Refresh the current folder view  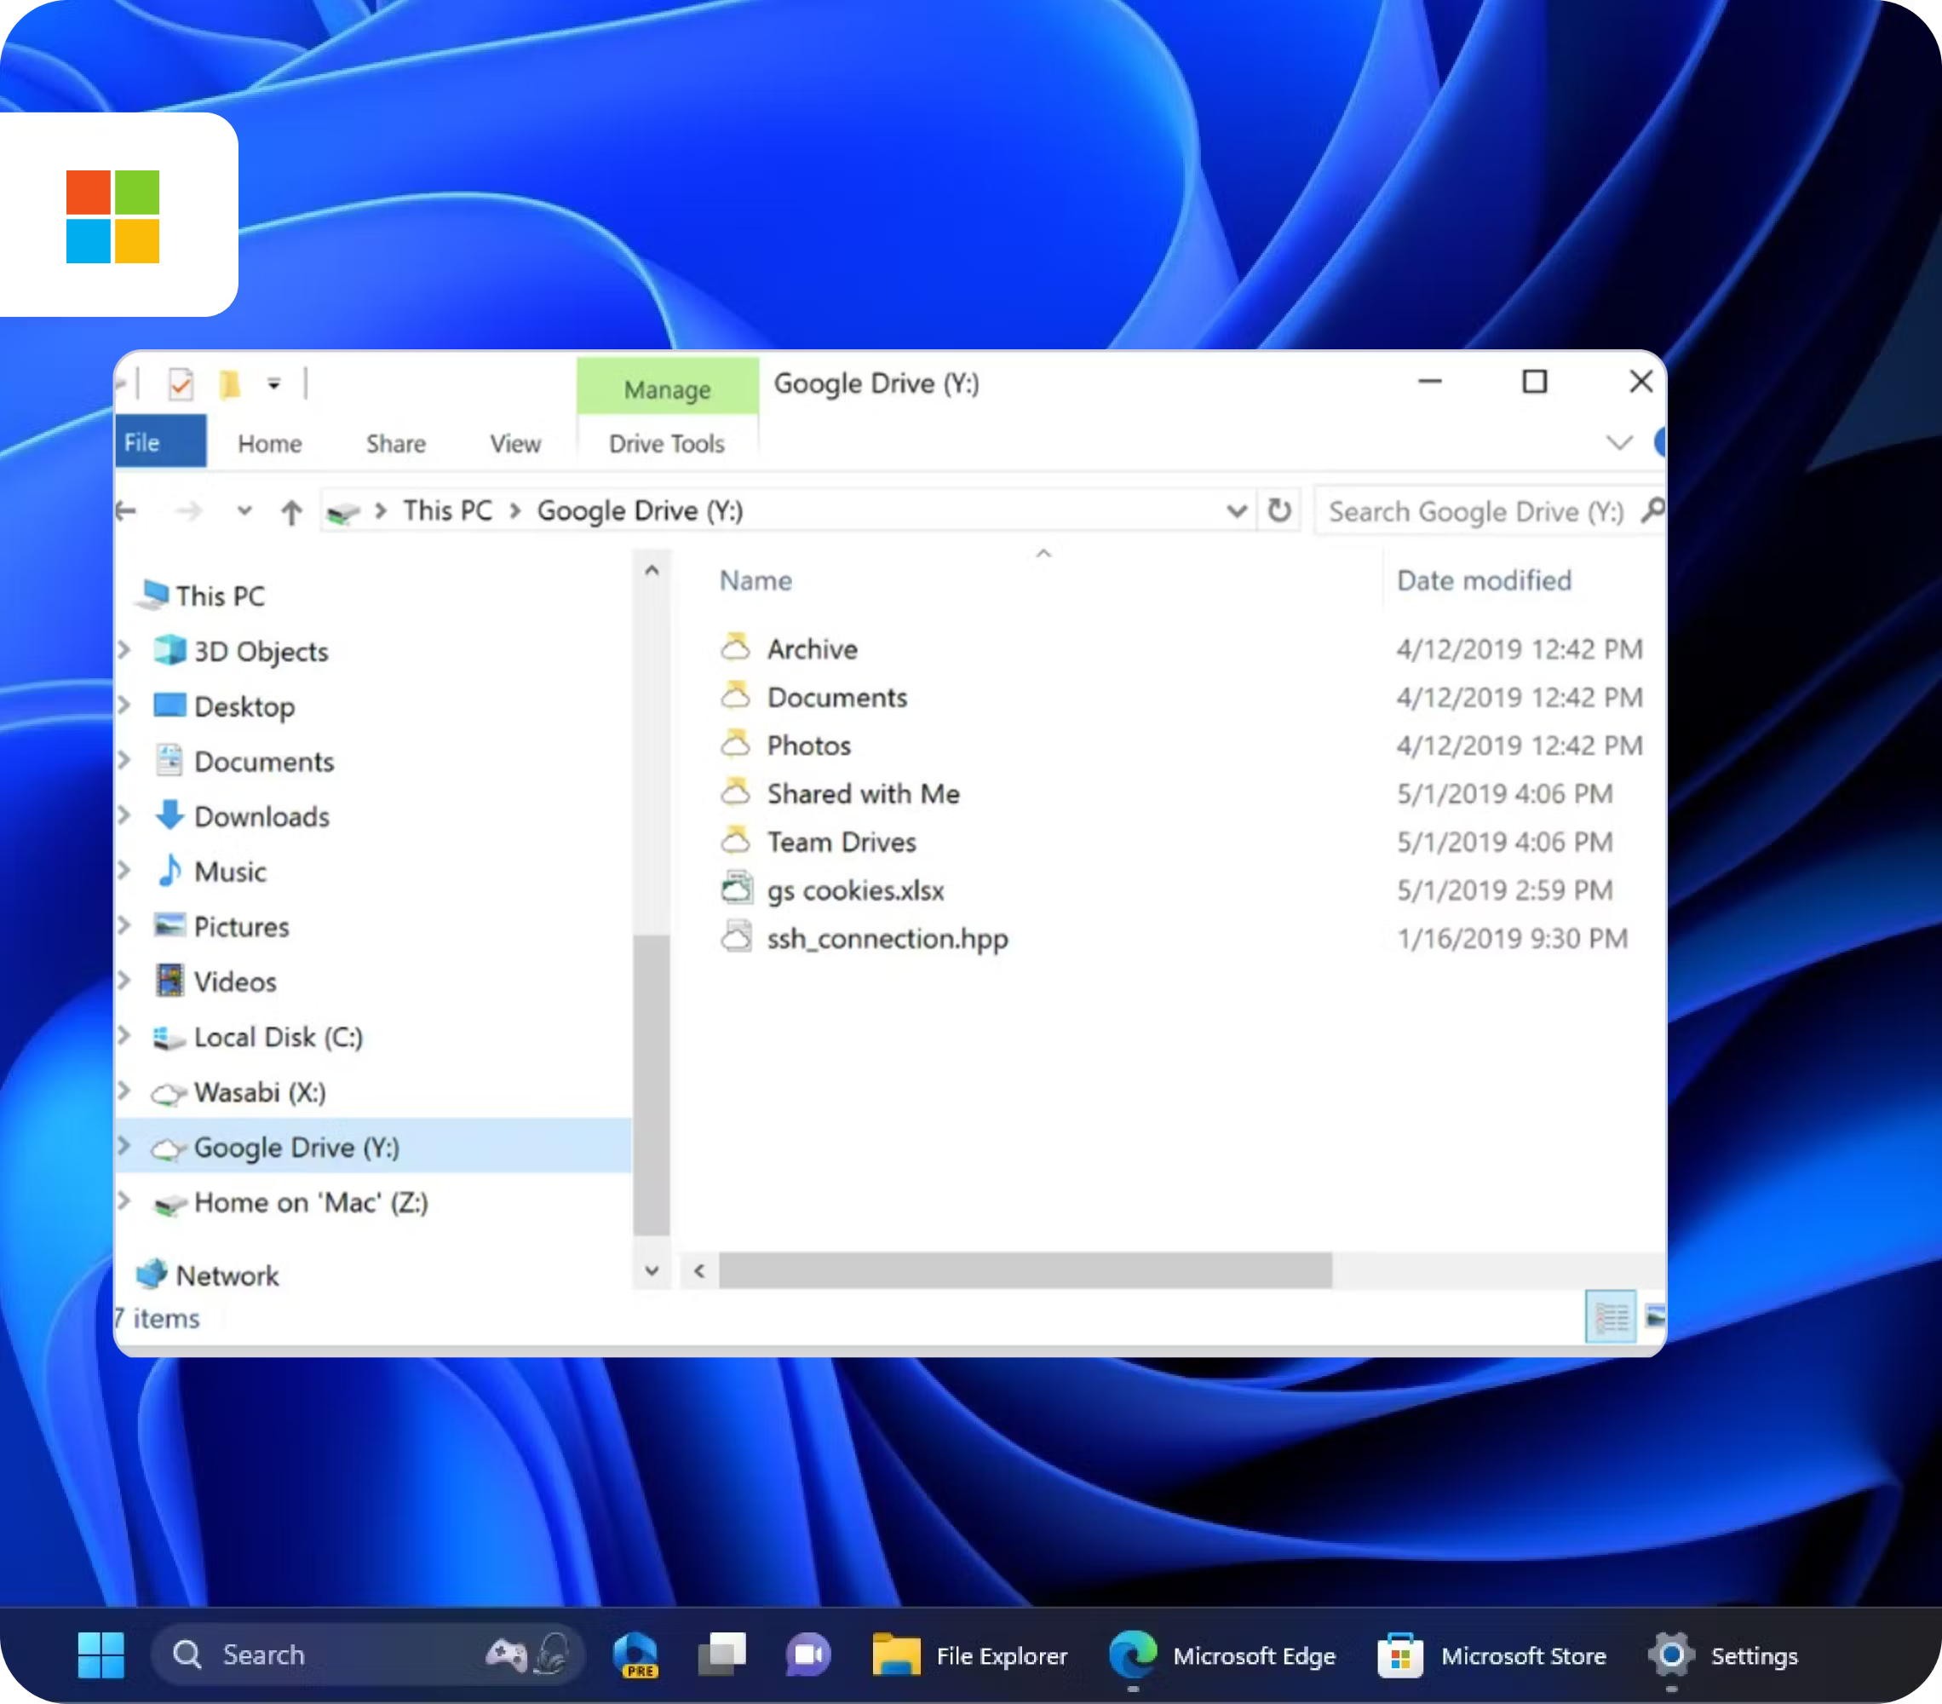[1280, 510]
